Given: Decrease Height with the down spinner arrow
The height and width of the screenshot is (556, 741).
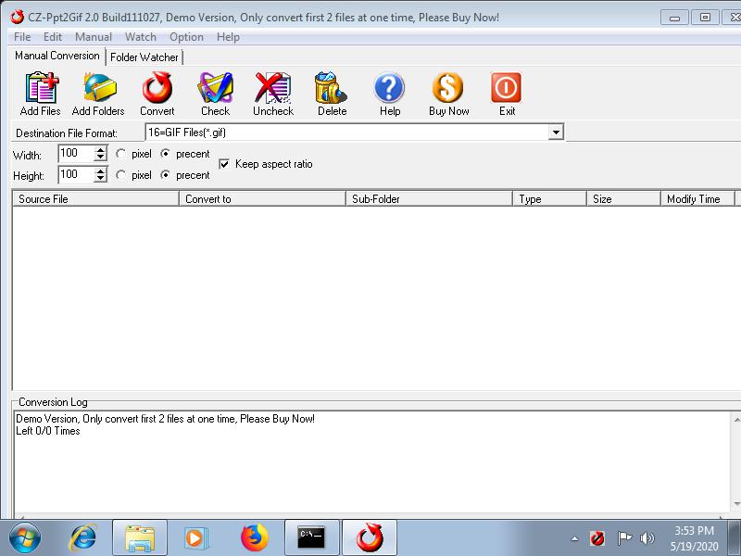Looking at the screenshot, I should point(100,179).
